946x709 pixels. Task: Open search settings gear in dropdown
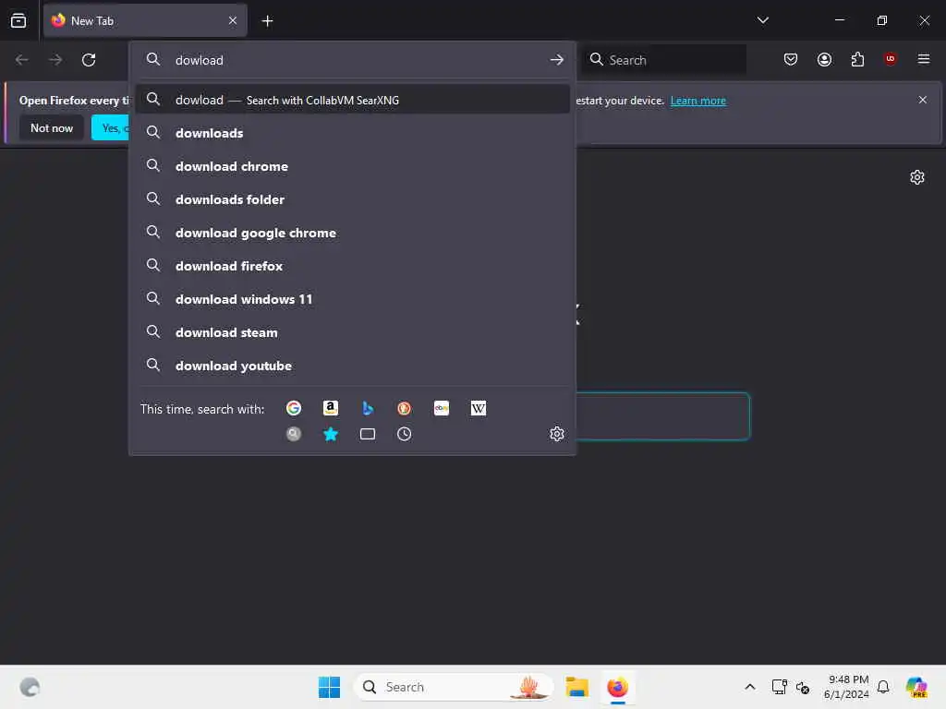(557, 434)
